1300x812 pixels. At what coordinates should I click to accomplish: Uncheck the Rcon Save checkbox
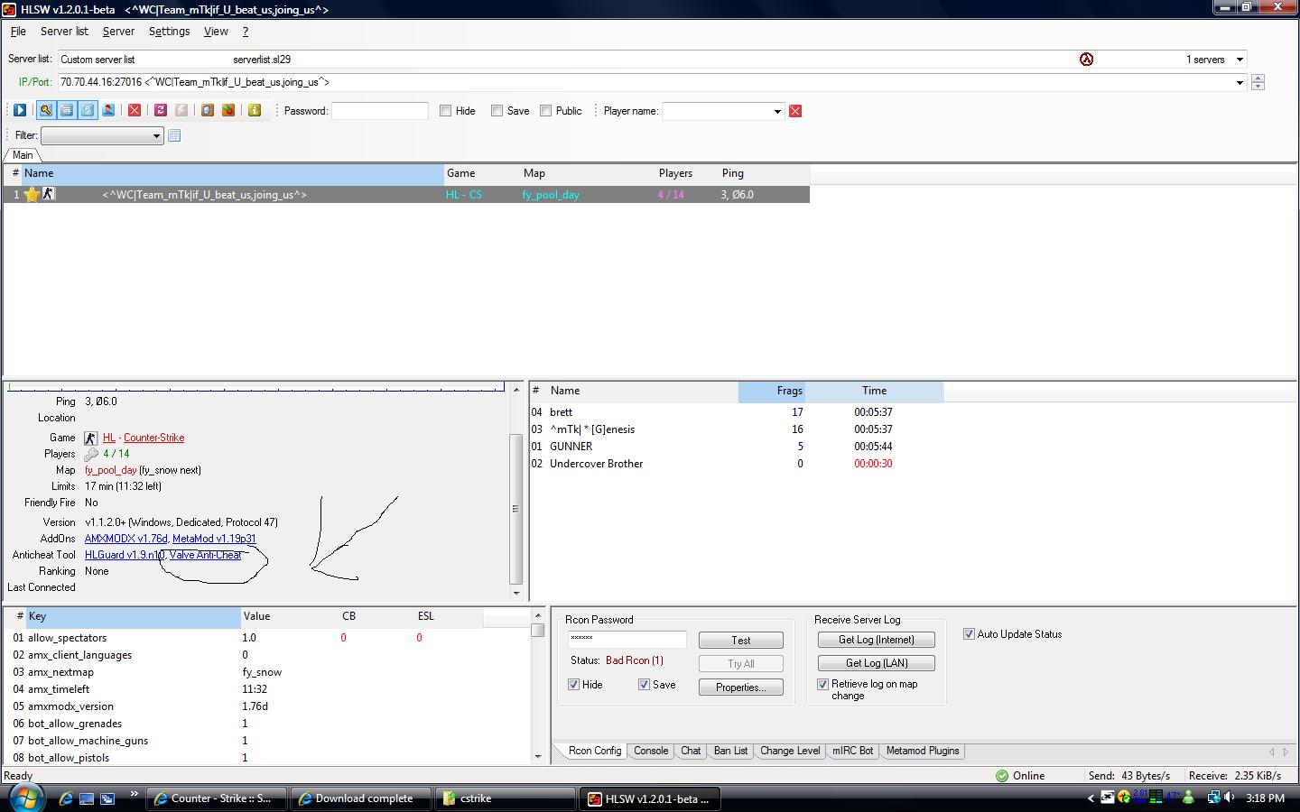click(644, 685)
